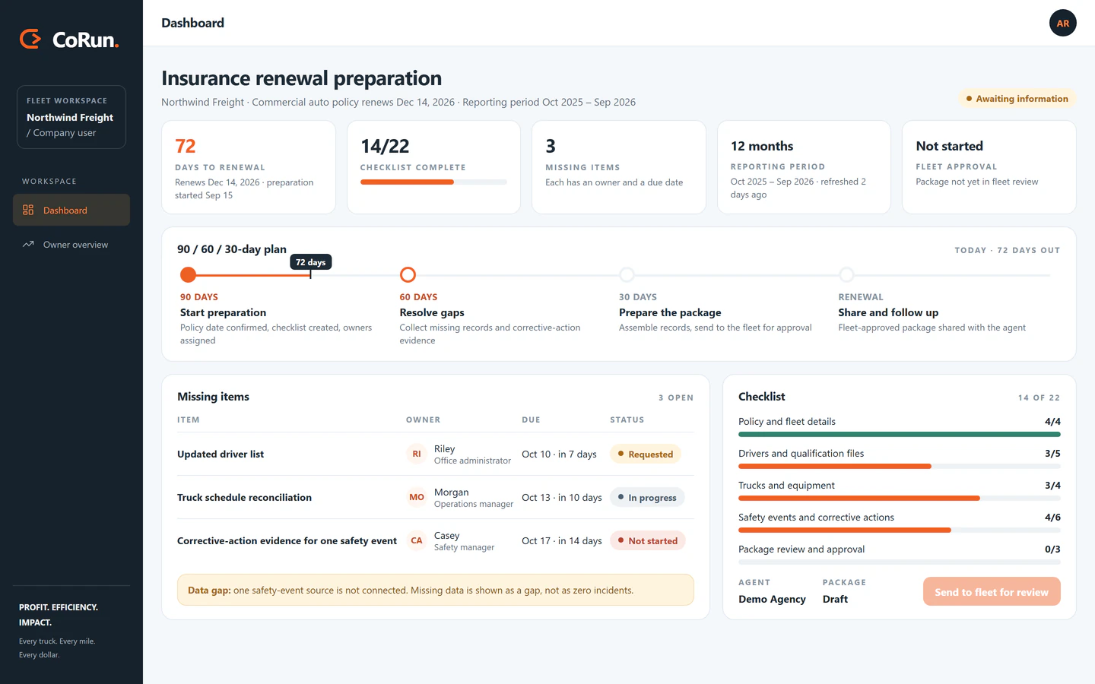The width and height of the screenshot is (1095, 684).
Task: Click Drivers and qualification files checklist row
Action: [x=900, y=459]
